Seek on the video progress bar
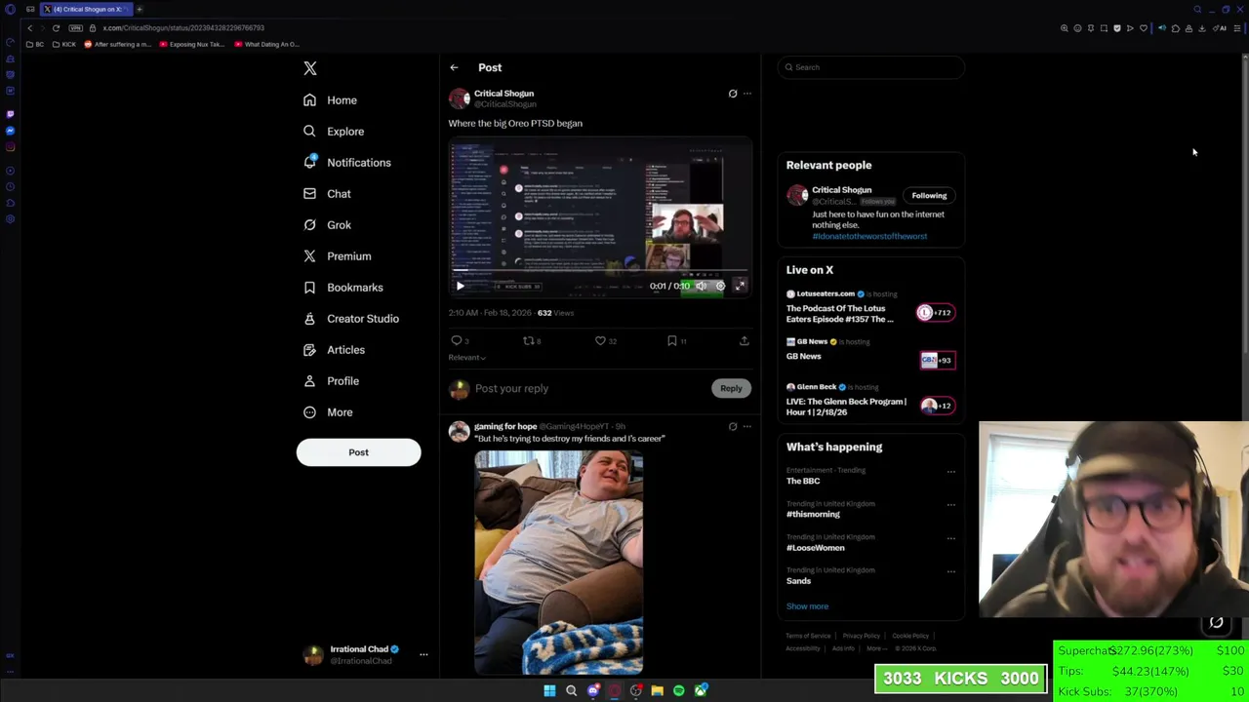The image size is (1249, 702). [x=600, y=271]
